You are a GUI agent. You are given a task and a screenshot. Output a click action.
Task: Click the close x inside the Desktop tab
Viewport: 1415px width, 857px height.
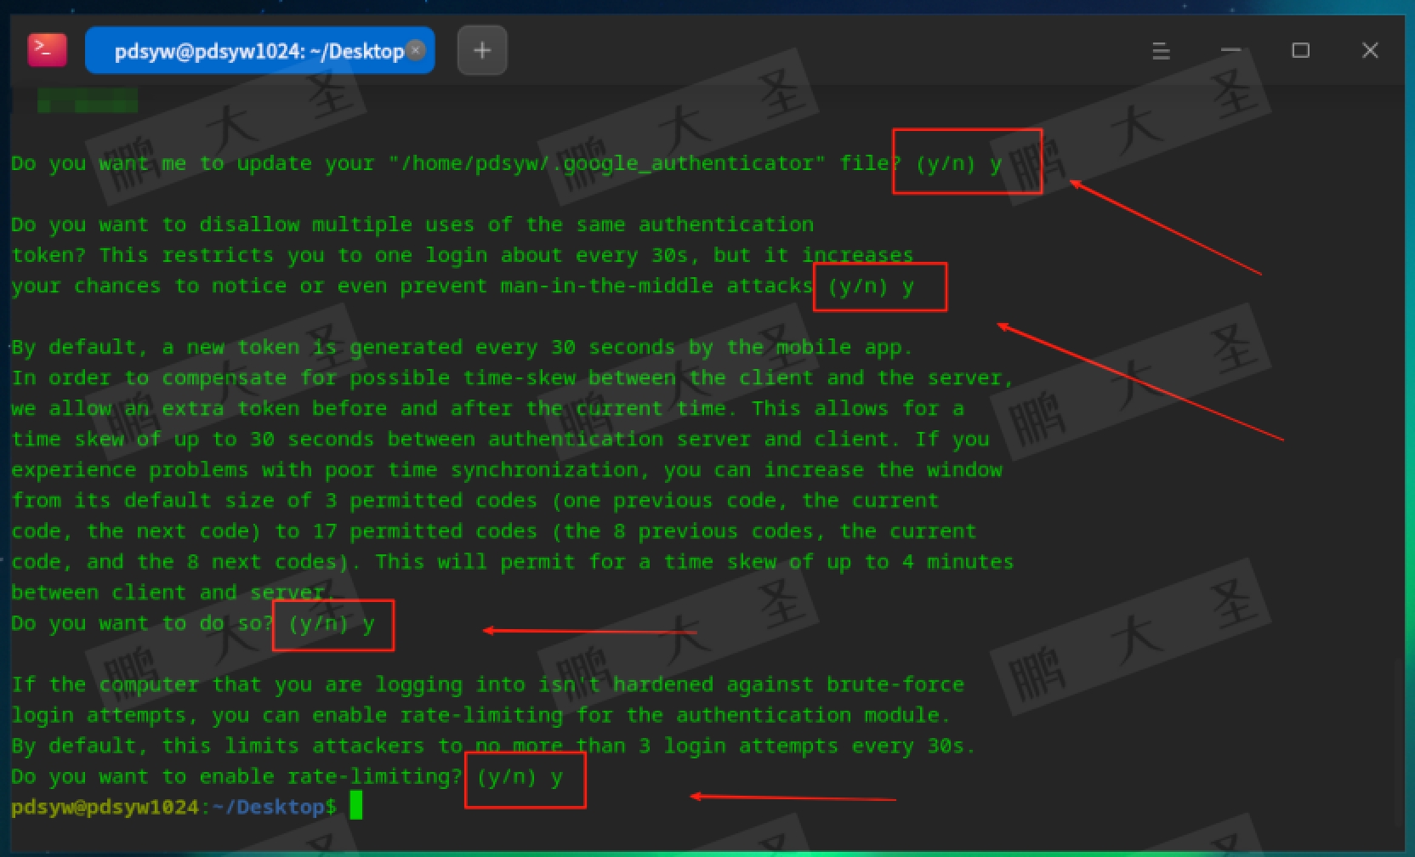(x=415, y=51)
